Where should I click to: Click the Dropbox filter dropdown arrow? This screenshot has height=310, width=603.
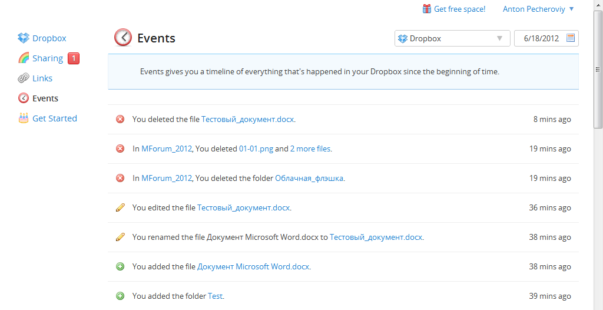pyautogui.click(x=499, y=38)
